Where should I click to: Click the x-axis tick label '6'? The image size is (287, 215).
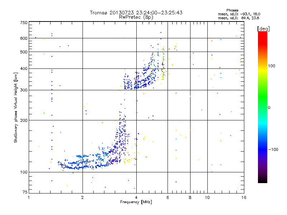pos(168,197)
